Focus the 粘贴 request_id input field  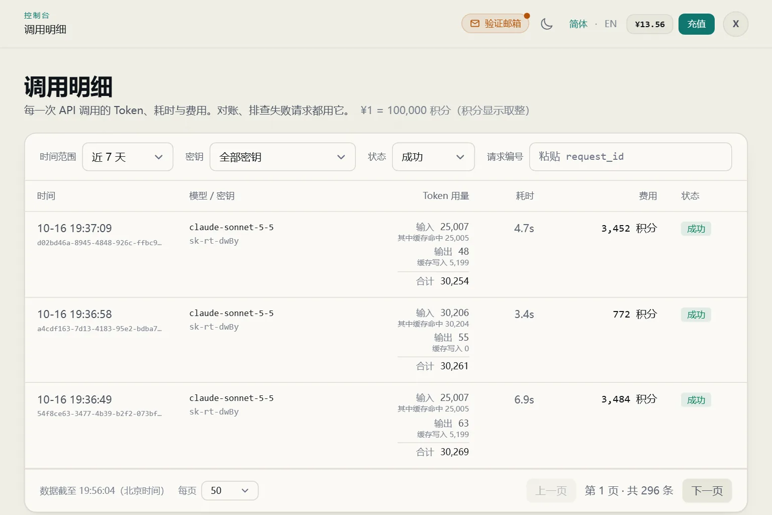point(630,157)
